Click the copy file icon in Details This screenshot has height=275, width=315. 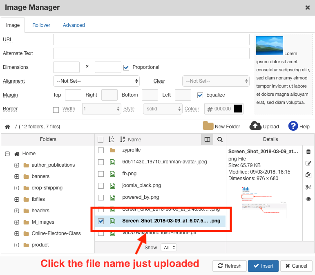[x=308, y=175]
